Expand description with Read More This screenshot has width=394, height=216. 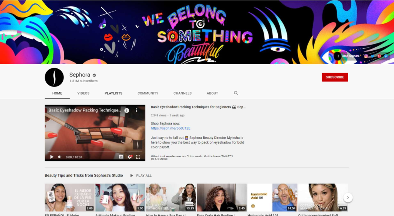pos(159,159)
